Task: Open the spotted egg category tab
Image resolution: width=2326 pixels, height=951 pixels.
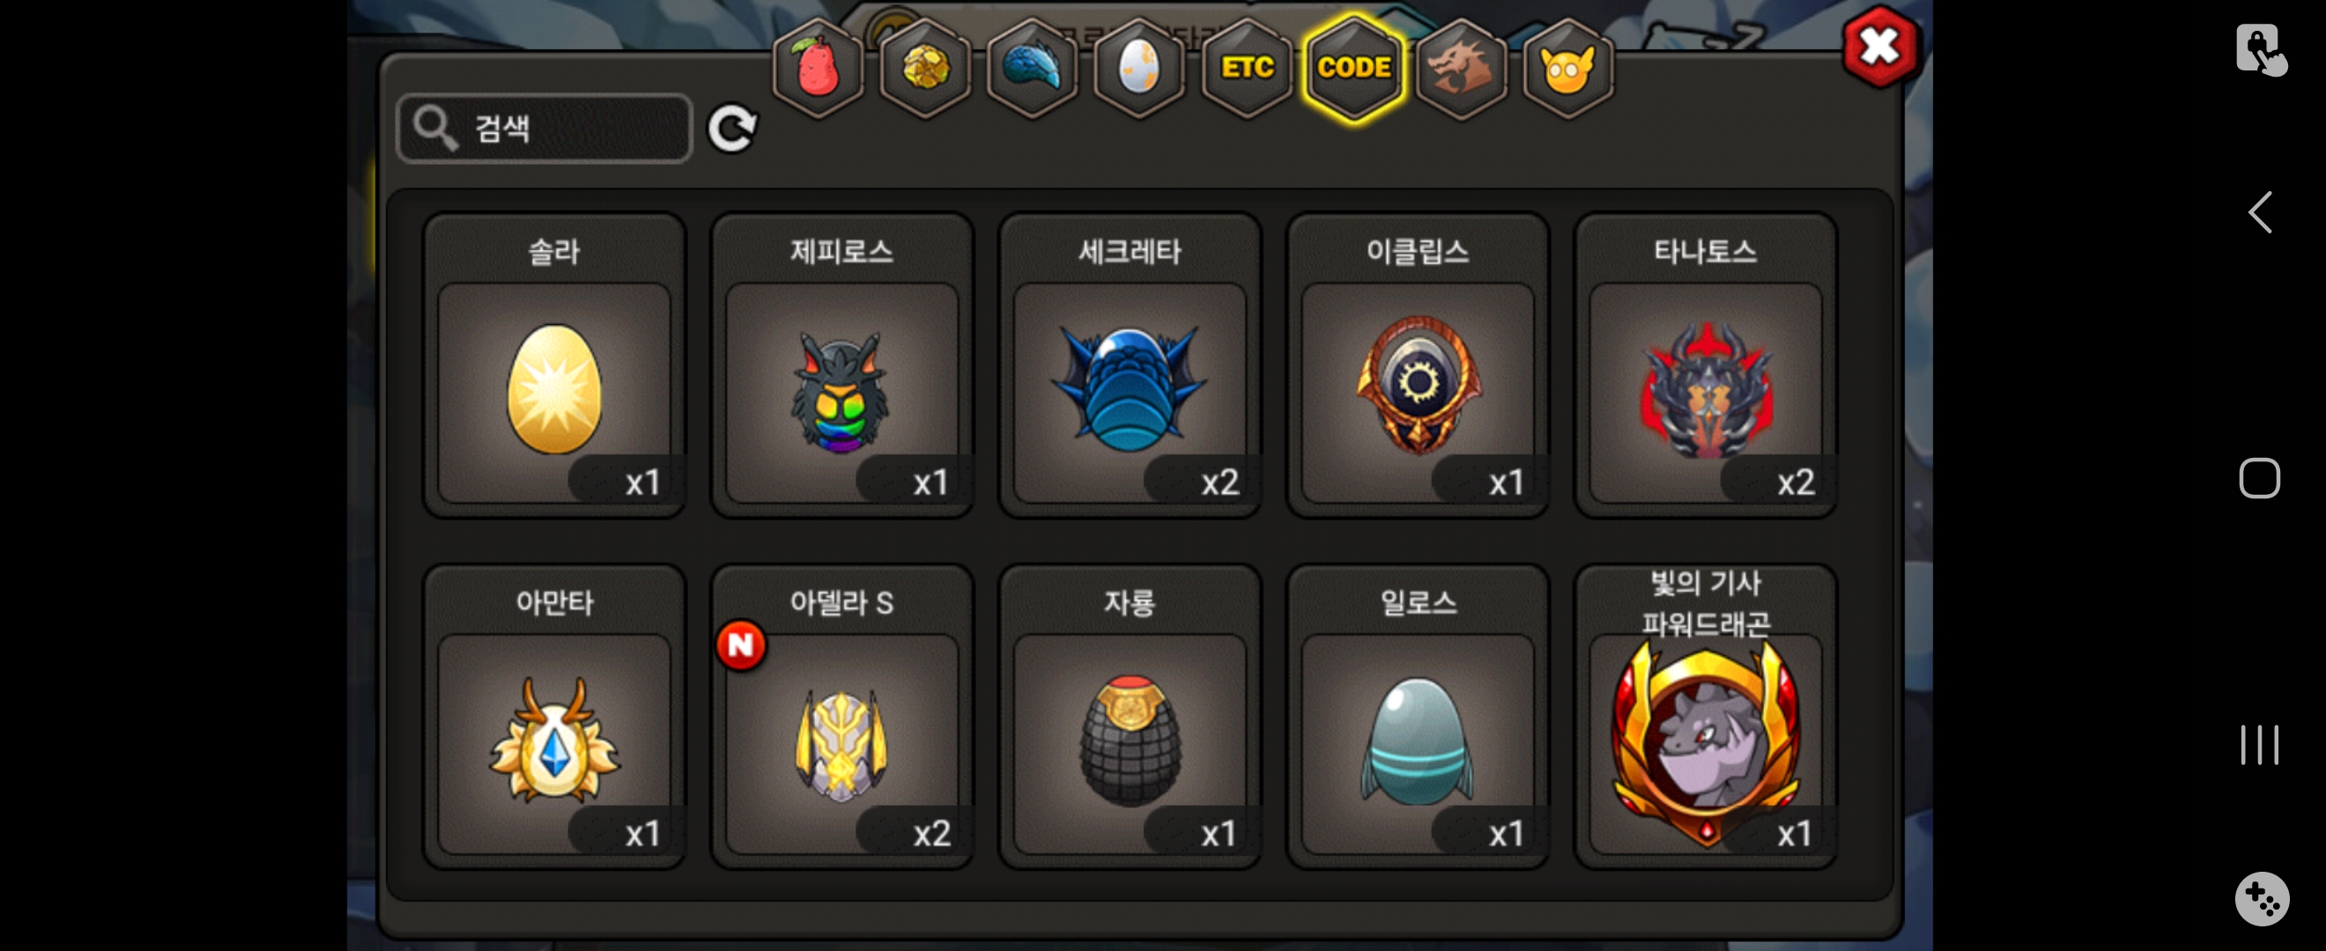Action: 1138,69
